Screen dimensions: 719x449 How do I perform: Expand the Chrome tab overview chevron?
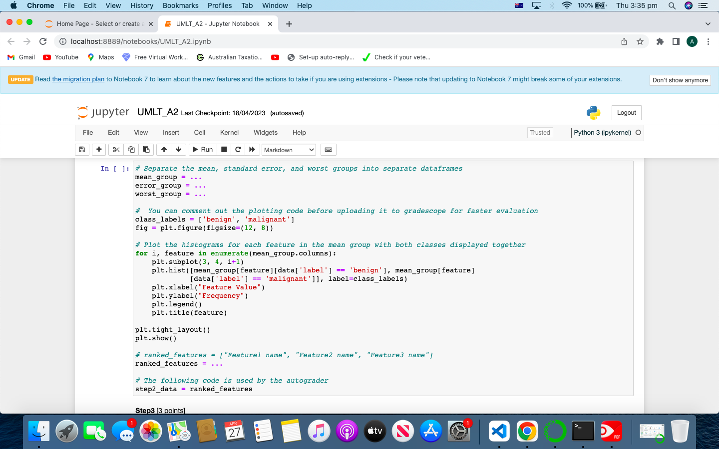pyautogui.click(x=708, y=23)
